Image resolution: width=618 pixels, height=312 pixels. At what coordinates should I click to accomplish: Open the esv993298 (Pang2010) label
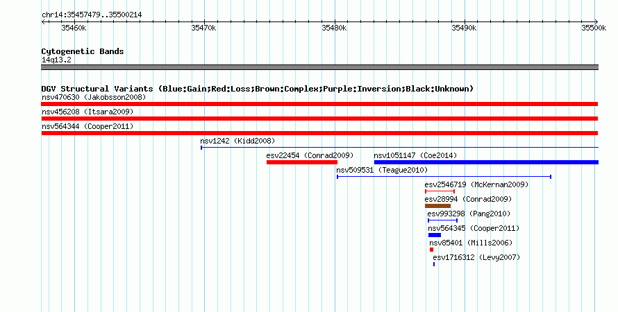click(469, 214)
